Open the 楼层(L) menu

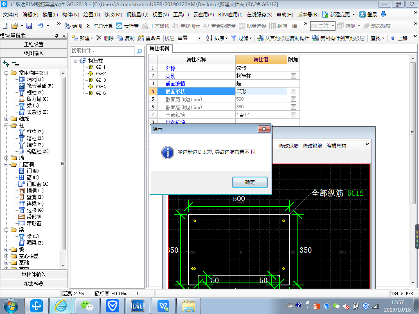coord(50,14)
